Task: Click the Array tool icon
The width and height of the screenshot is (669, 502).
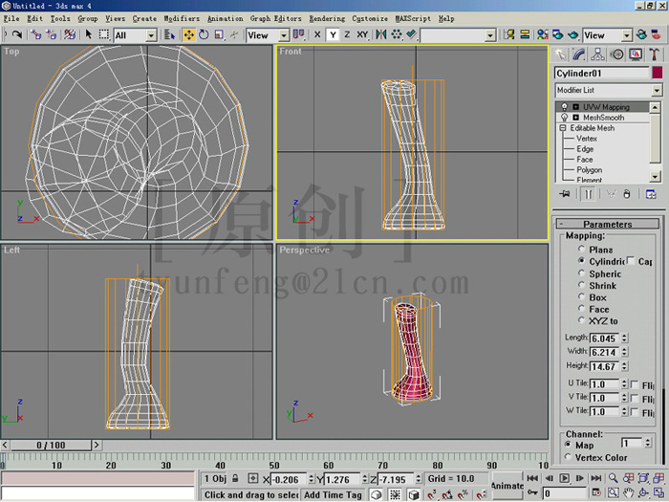Action: click(x=397, y=34)
